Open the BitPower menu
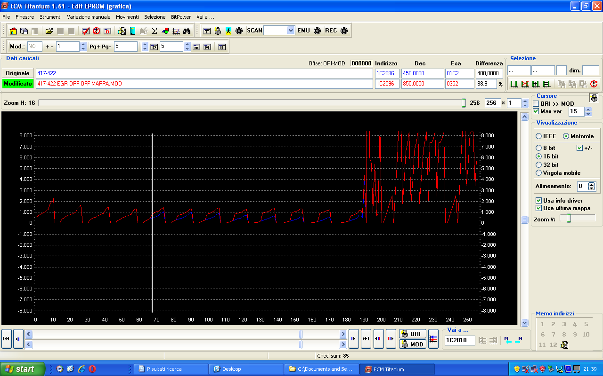Viewport: 603px width, 376px height. pos(181,17)
